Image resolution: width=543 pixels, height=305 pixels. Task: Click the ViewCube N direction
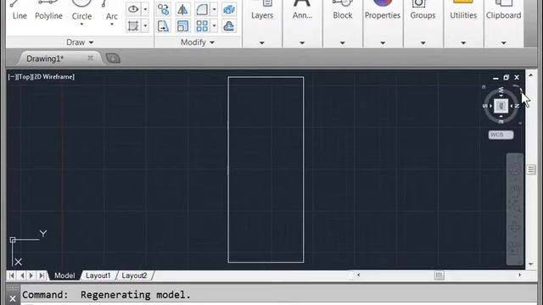(x=517, y=106)
